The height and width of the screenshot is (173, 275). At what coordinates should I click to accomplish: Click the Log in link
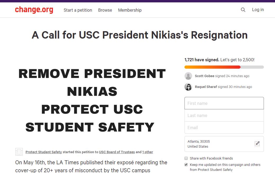pos(258,10)
